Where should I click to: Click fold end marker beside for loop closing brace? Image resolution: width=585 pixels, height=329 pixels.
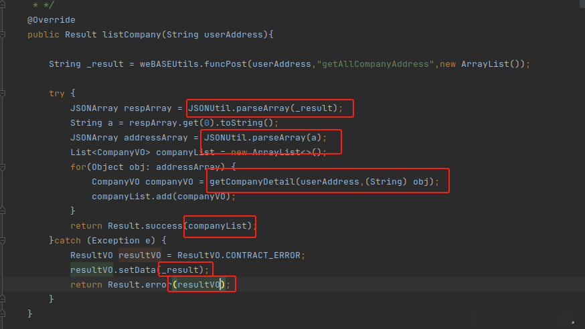coord(3,211)
